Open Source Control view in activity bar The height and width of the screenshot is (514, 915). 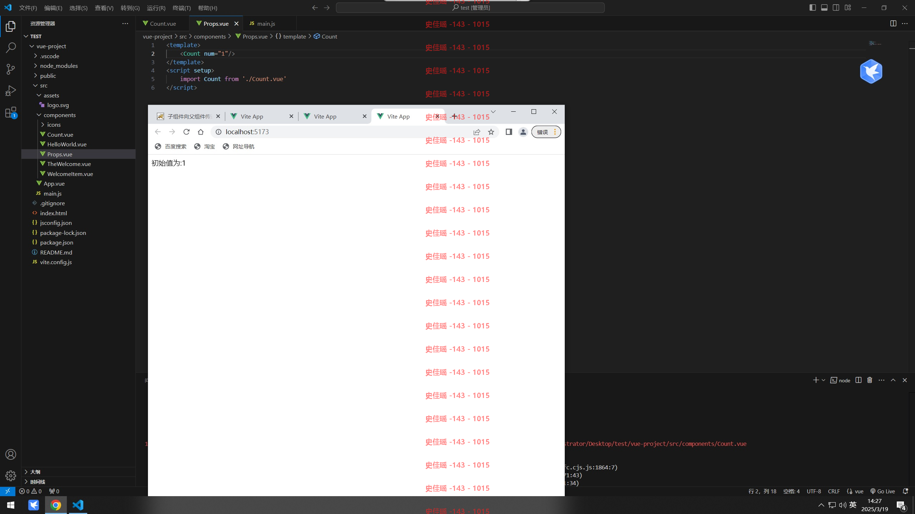pyautogui.click(x=11, y=69)
